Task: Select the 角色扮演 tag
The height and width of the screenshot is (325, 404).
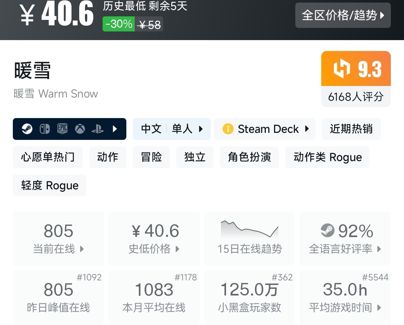Action: click(x=249, y=157)
